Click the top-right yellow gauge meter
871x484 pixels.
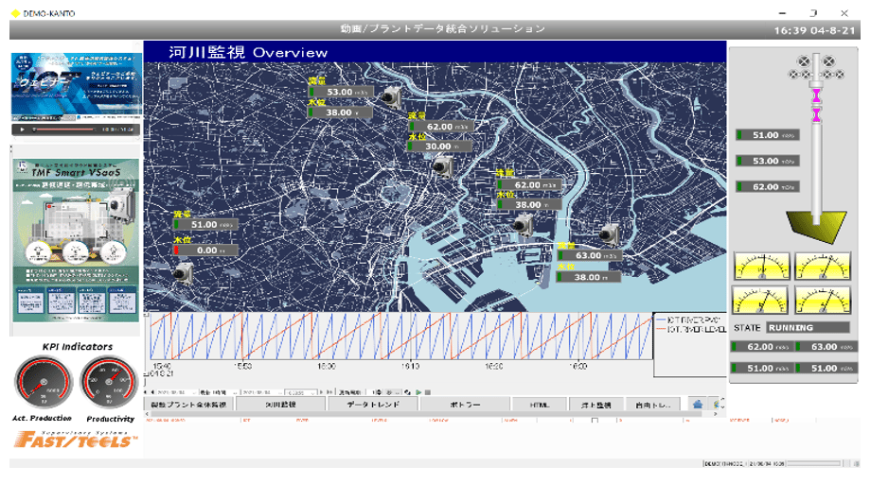(x=823, y=266)
